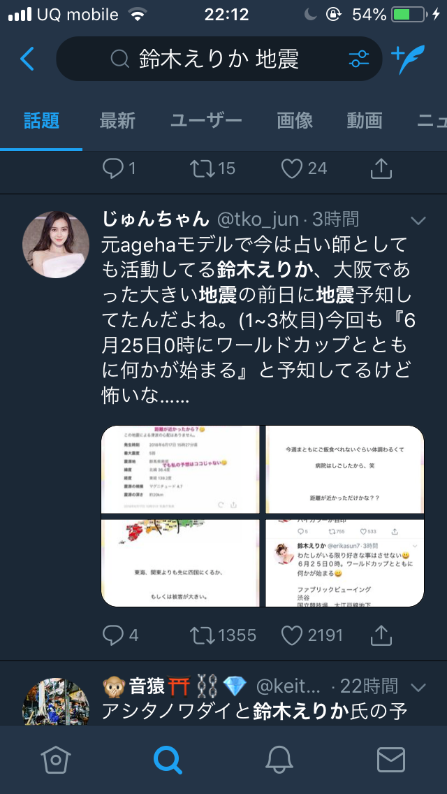Share じゅんちゃん's tweet

[381, 635]
